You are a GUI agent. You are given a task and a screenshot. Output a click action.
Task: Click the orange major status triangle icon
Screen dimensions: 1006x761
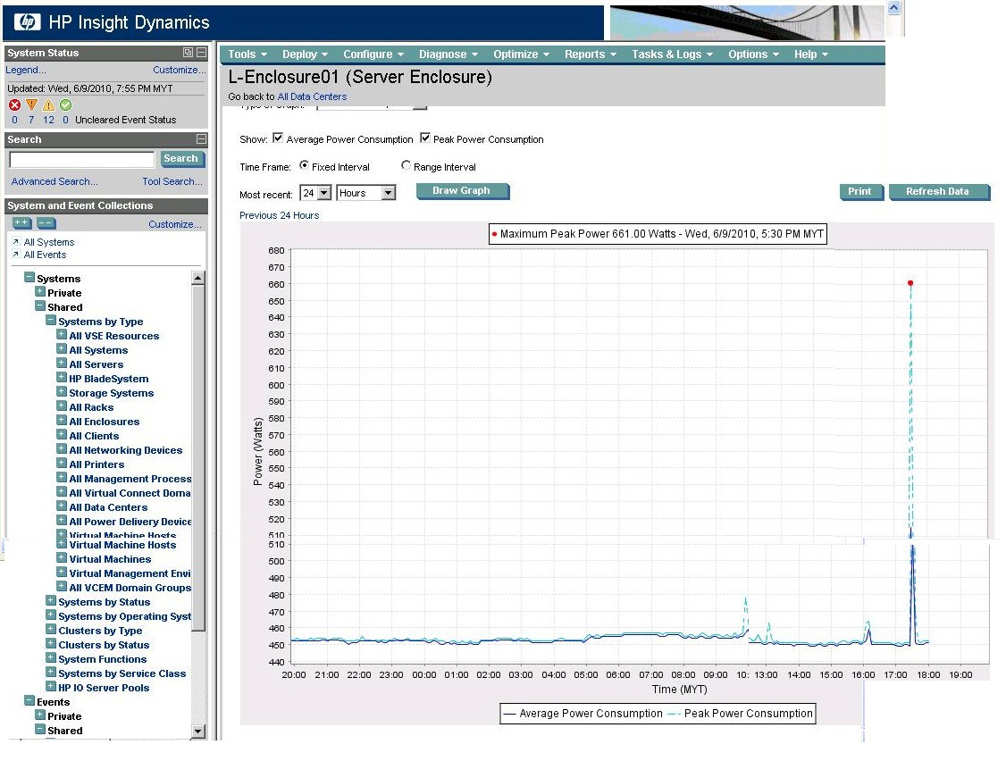click(31, 105)
